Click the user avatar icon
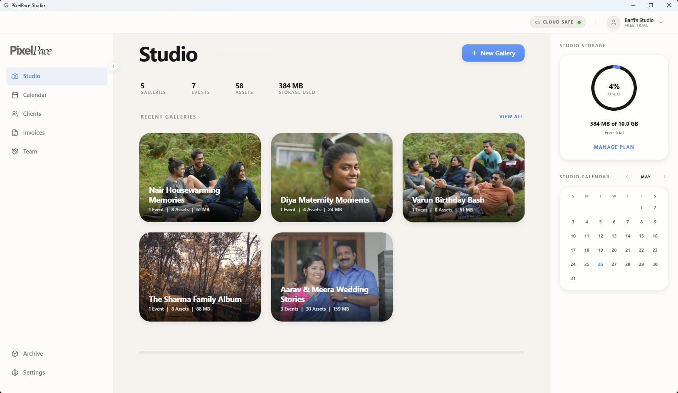The image size is (678, 393). coord(614,22)
